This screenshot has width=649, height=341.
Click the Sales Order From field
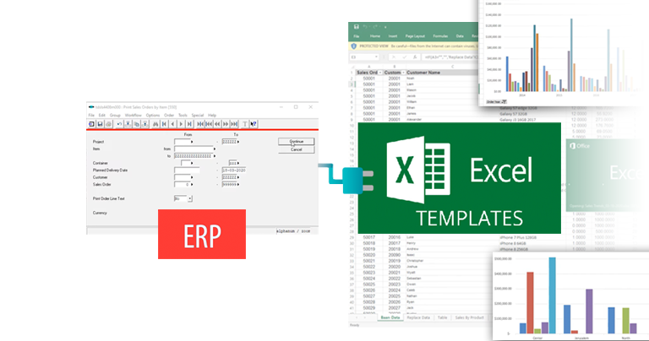183,184
